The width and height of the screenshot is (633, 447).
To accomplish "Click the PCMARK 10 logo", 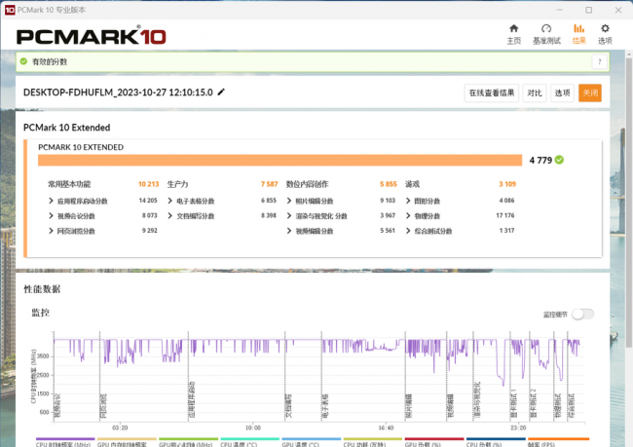I will coord(92,36).
